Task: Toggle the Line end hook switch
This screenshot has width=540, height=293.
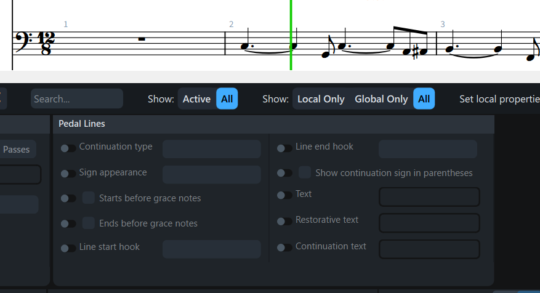Action: pos(284,148)
